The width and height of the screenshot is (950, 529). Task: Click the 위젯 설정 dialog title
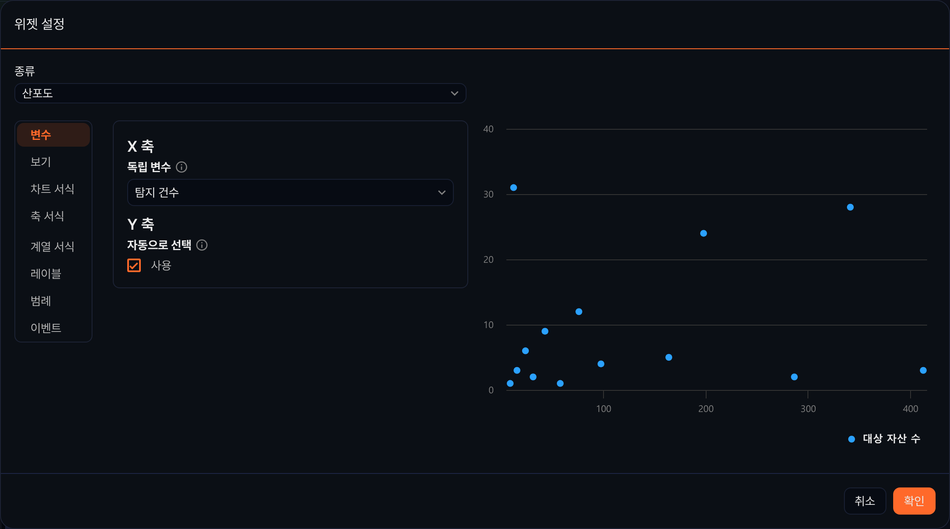pos(39,24)
